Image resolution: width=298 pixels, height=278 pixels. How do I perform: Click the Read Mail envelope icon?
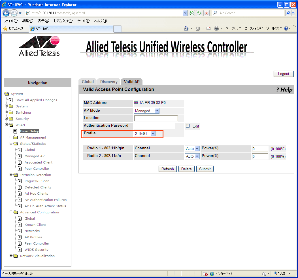click(208, 28)
